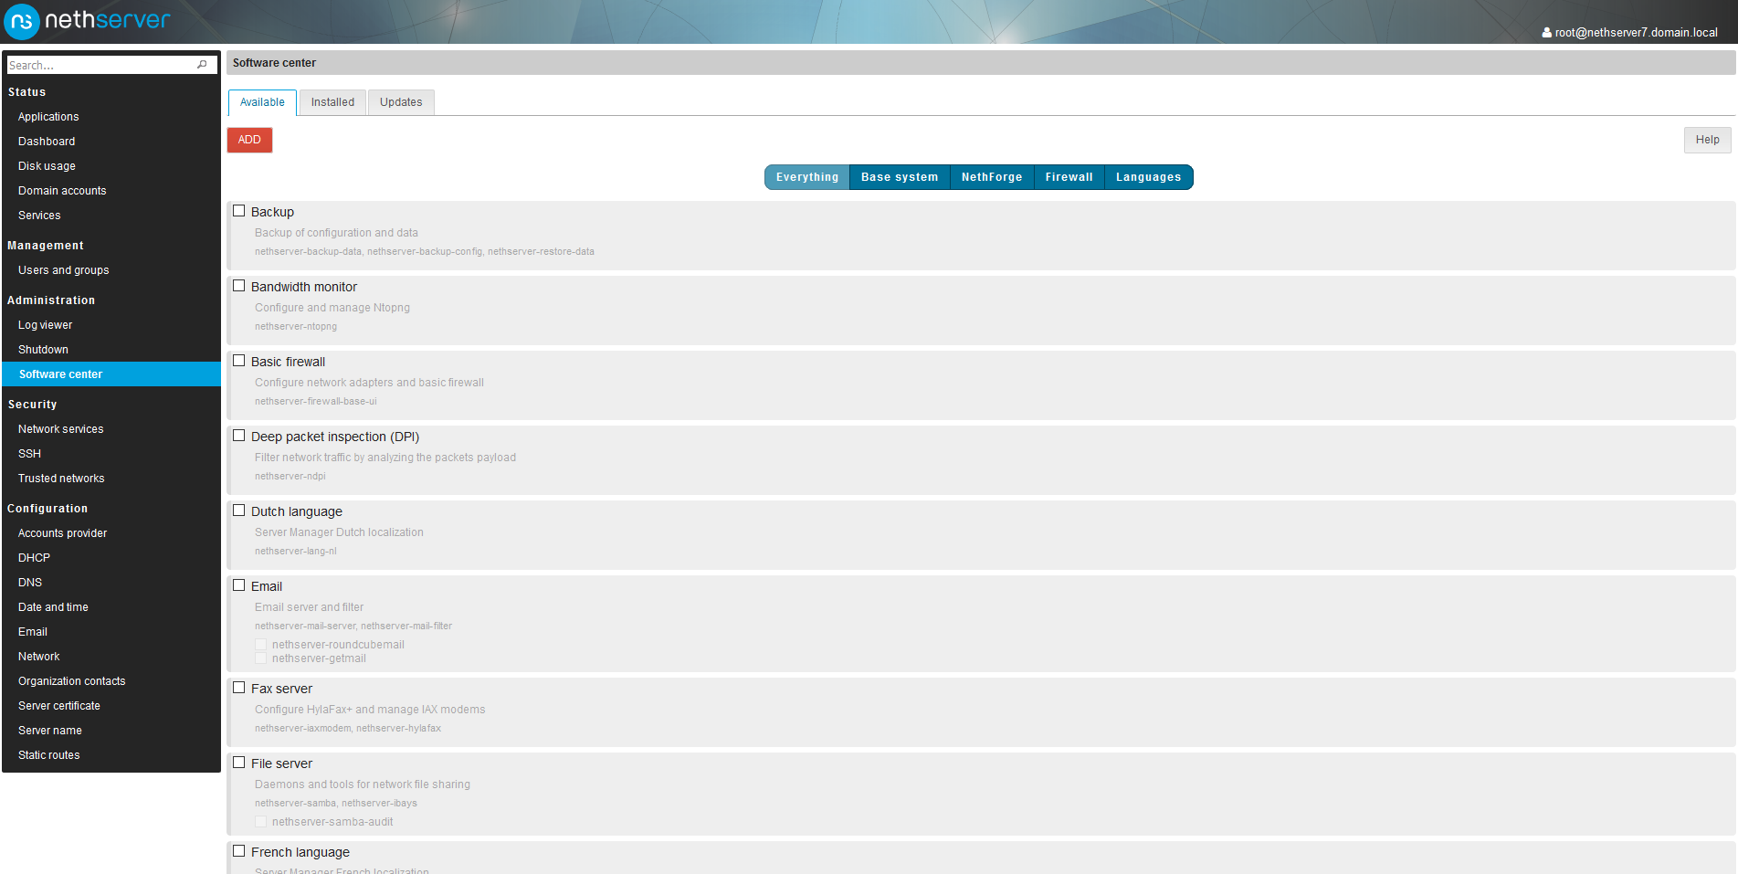This screenshot has width=1738, height=874.
Task: Open the Disk usage page
Action: 47,166
